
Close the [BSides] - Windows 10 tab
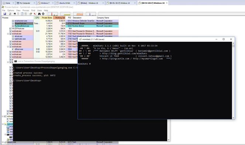point(103,3)
